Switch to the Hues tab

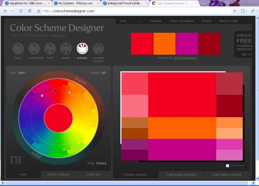click(23, 174)
